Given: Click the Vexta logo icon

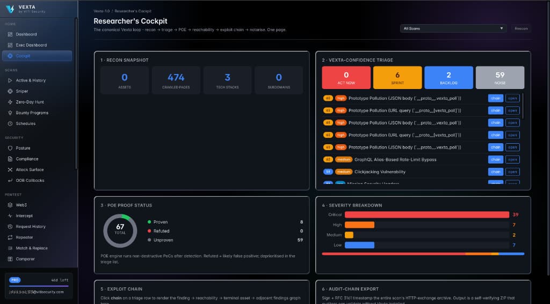Looking at the screenshot, I should (10, 9).
